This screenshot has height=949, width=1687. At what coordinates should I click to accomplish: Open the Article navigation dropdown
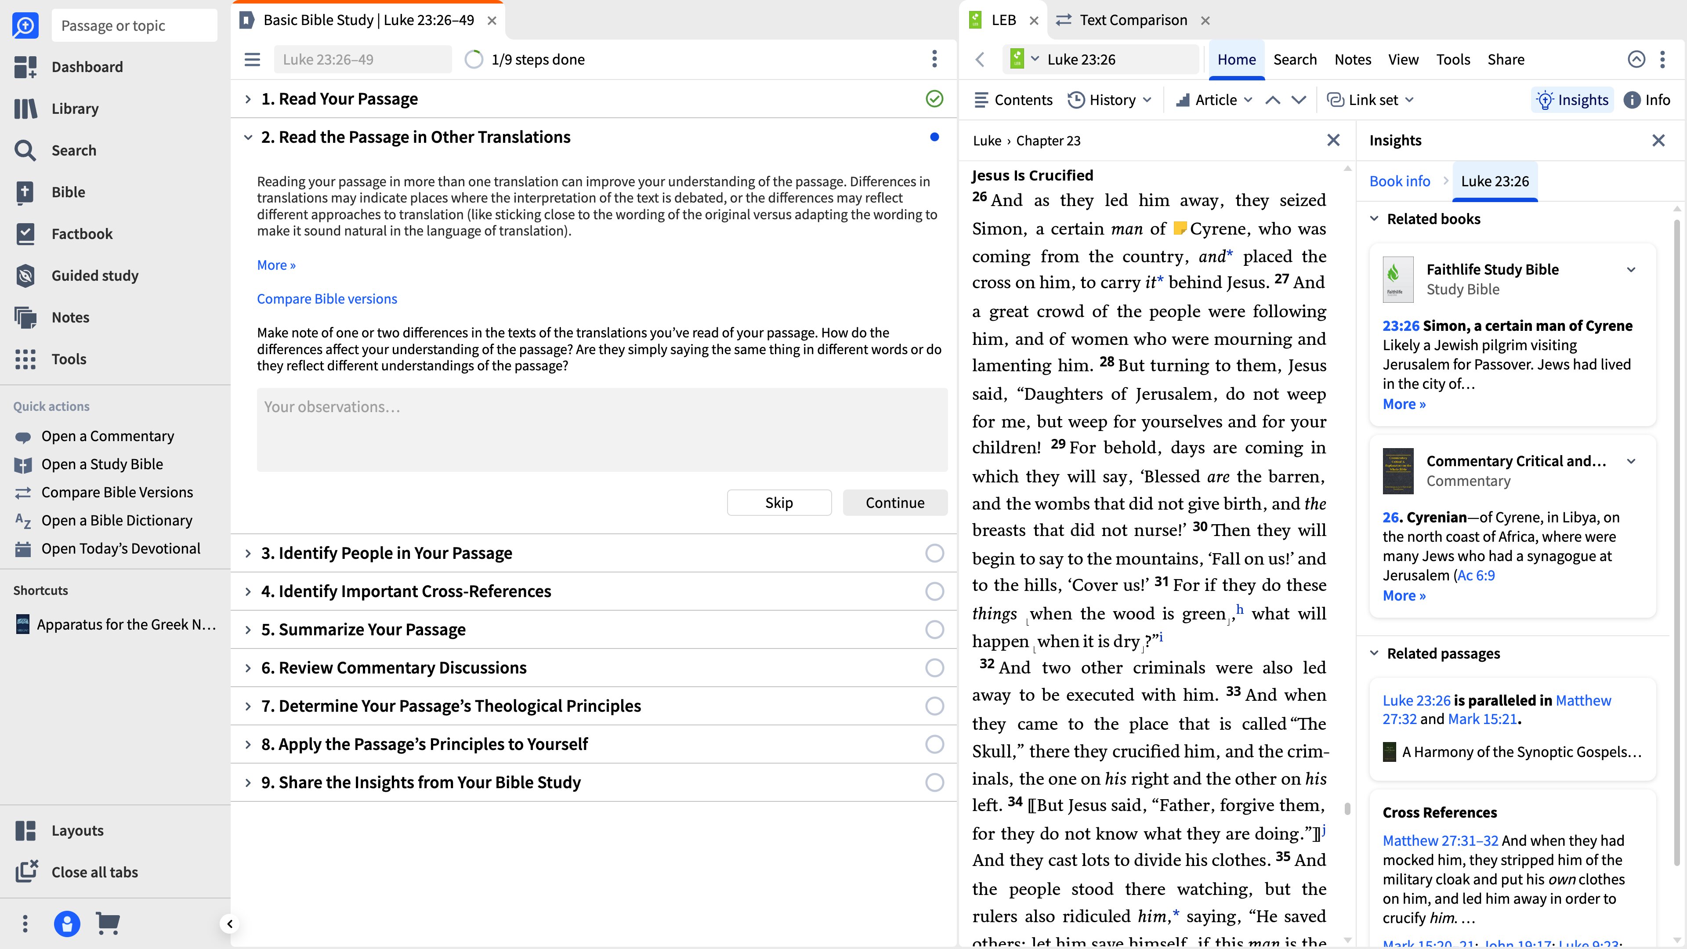pos(1215,100)
